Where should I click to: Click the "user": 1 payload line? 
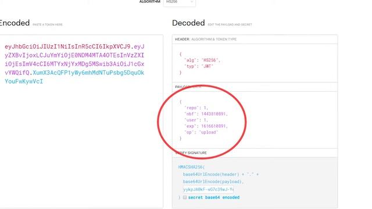(196, 120)
